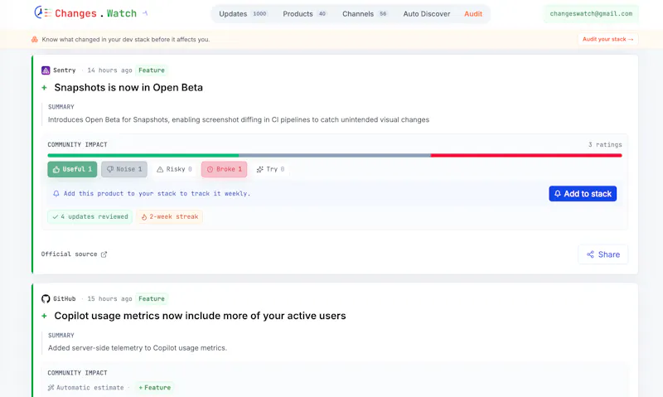
Task: Click the '15 hours ago' timestamp
Action: click(109, 298)
